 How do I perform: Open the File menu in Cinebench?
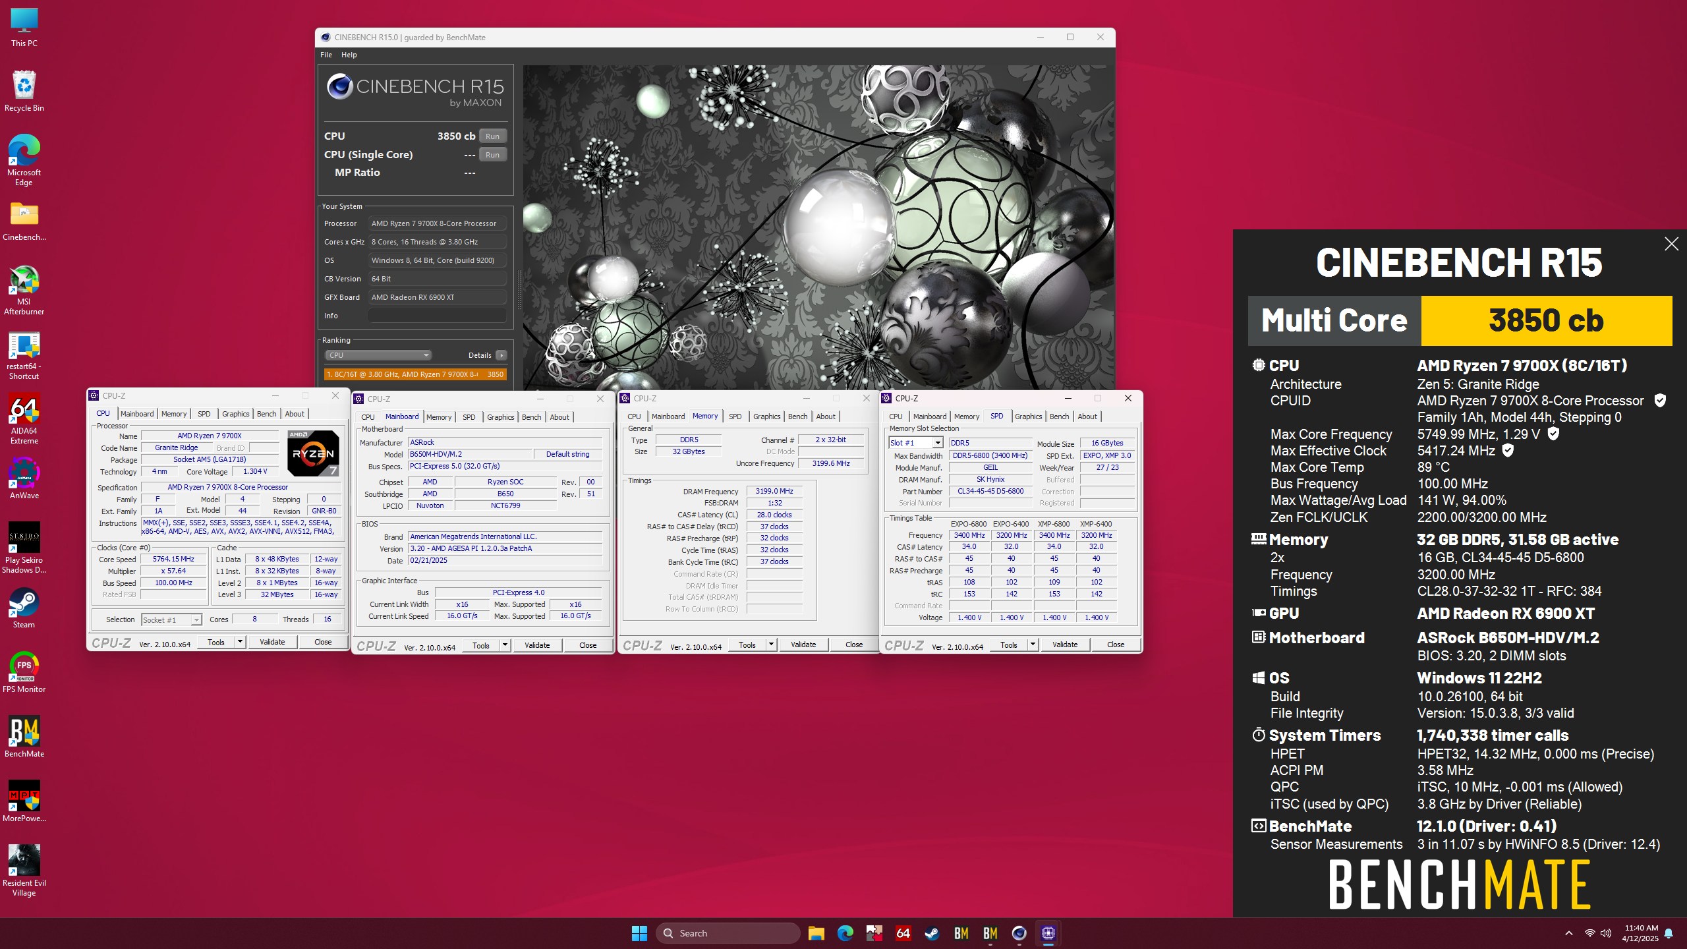pyautogui.click(x=326, y=55)
